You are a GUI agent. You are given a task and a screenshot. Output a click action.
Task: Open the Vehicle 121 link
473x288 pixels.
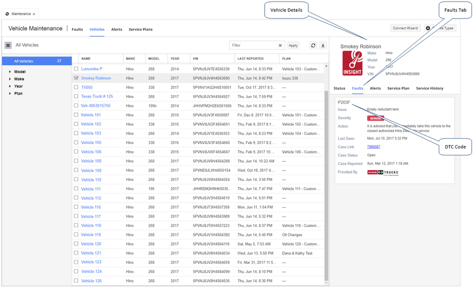[91, 253]
